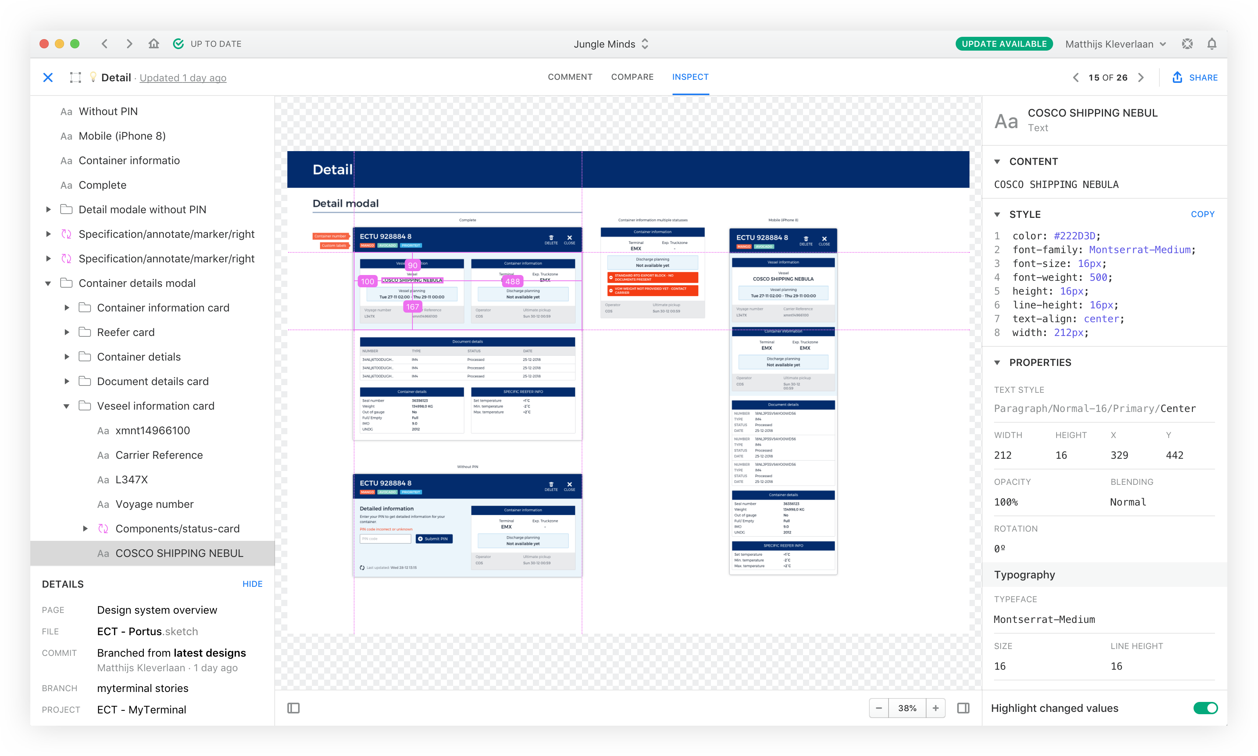Click the share upload icon
Image resolution: width=1258 pixels, height=756 pixels.
[x=1177, y=77]
